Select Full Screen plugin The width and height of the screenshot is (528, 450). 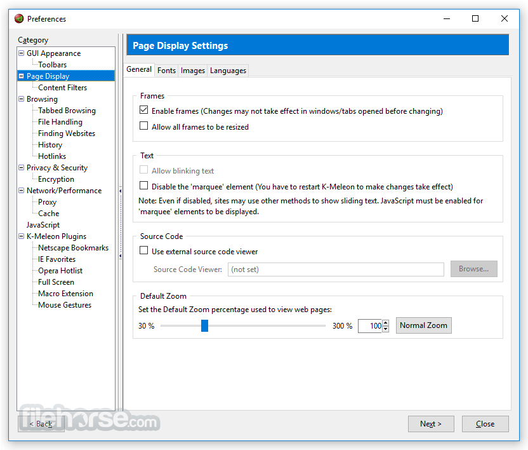click(56, 282)
